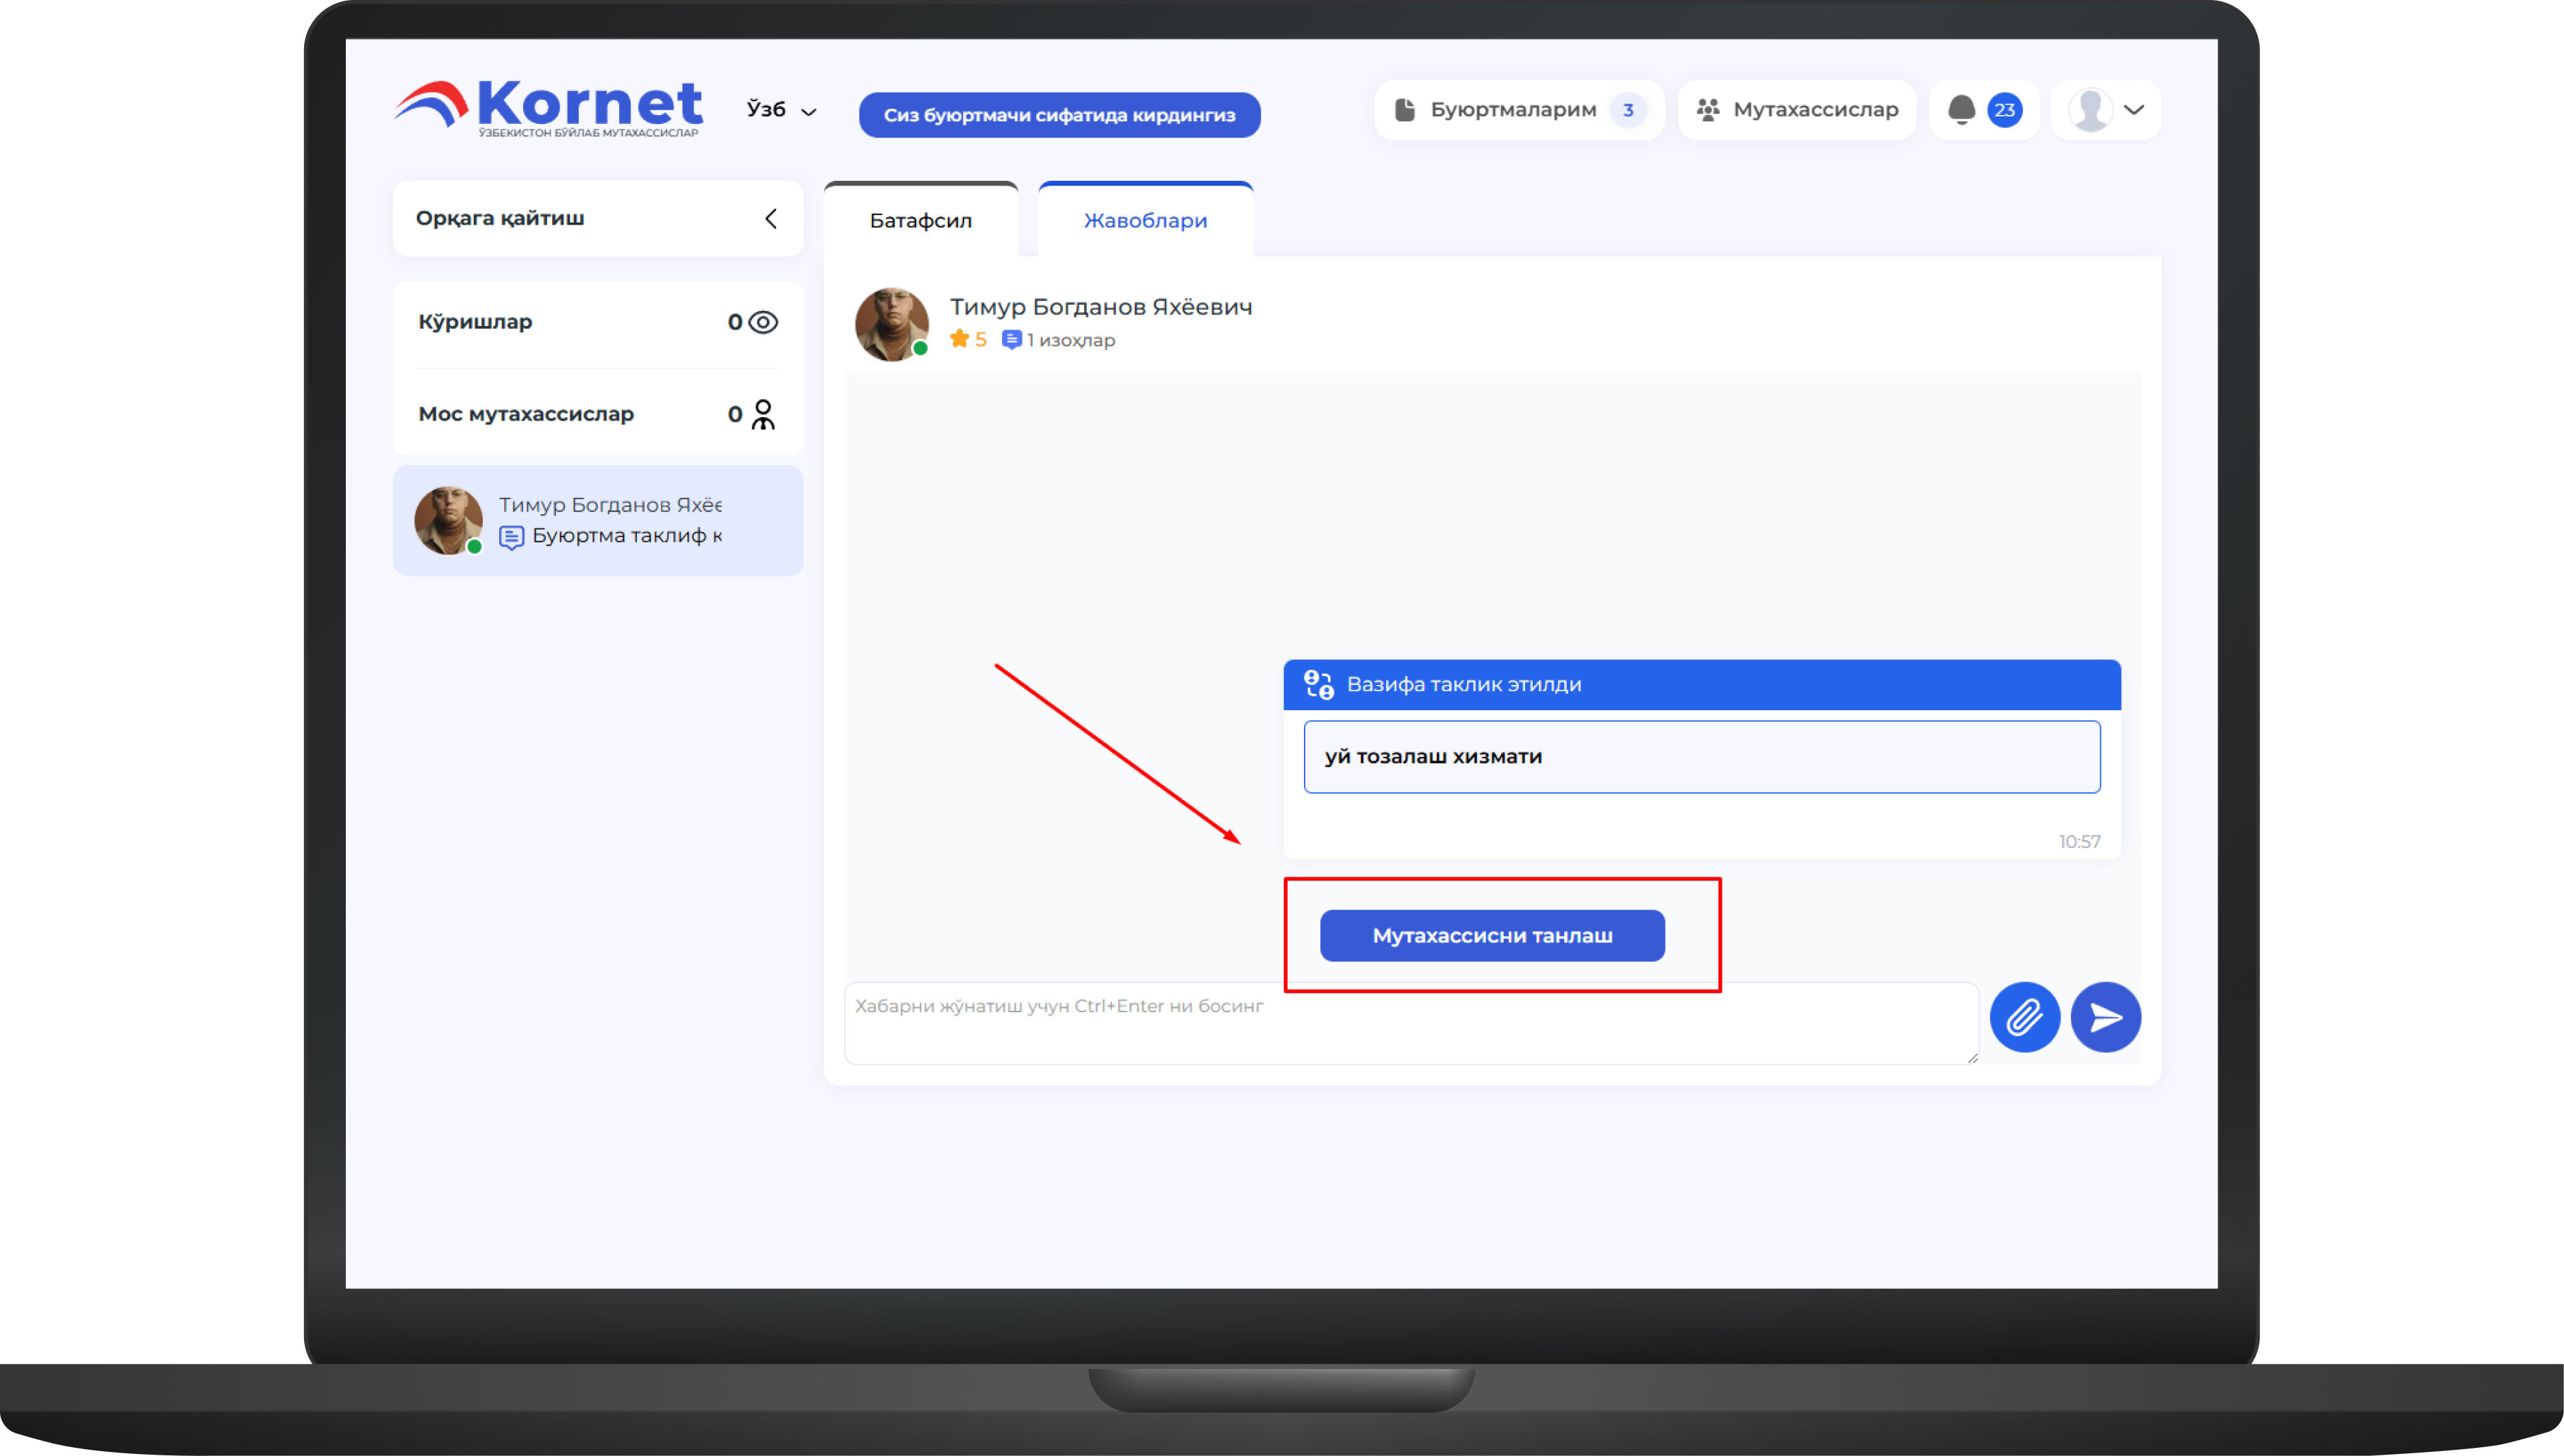
Task: Click the Мутахассисни танлаш button
Action: click(1491, 935)
